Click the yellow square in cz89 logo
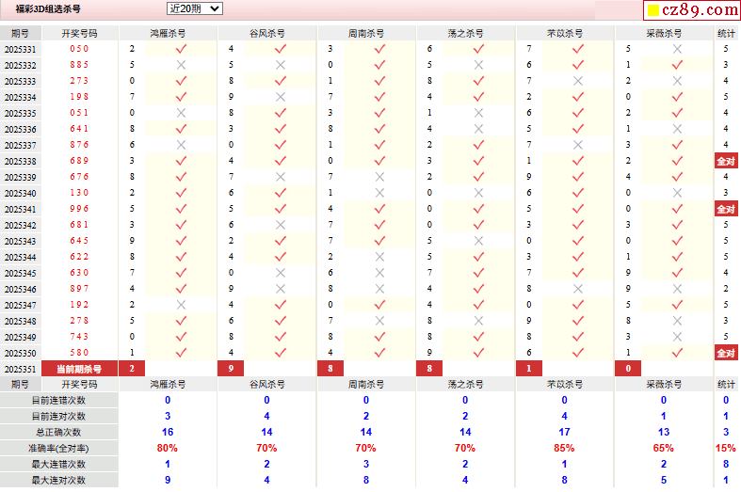741x492 pixels. coord(650,11)
